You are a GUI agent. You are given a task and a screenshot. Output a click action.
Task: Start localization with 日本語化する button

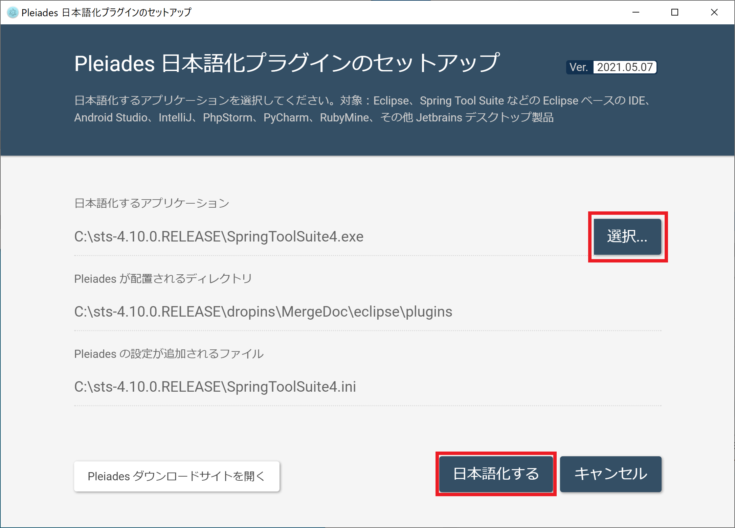[x=496, y=474]
